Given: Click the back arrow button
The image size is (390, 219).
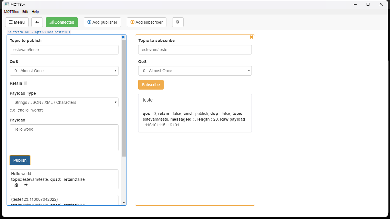Looking at the screenshot, I should coord(37,22).
